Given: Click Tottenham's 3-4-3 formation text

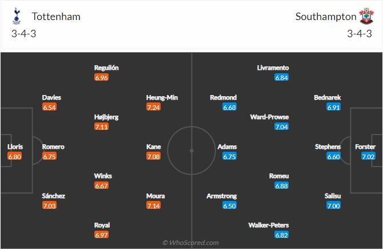Looking at the screenshot, I should pos(23,34).
